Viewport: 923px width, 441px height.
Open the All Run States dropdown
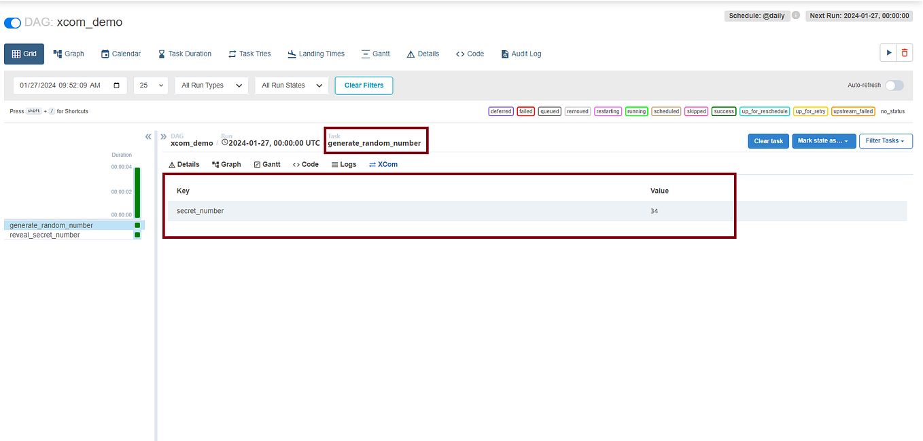click(x=292, y=85)
